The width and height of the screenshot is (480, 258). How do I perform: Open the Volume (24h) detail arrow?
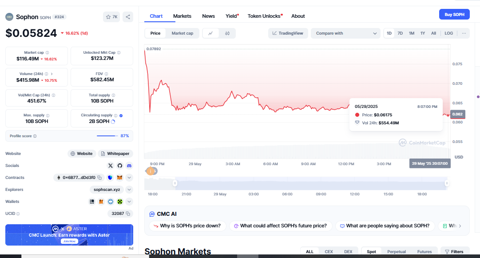(52, 74)
